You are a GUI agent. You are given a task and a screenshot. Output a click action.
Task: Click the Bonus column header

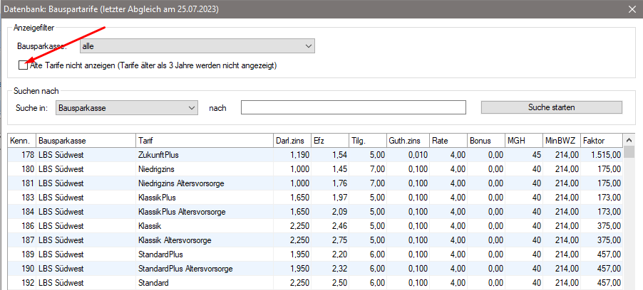pos(486,140)
